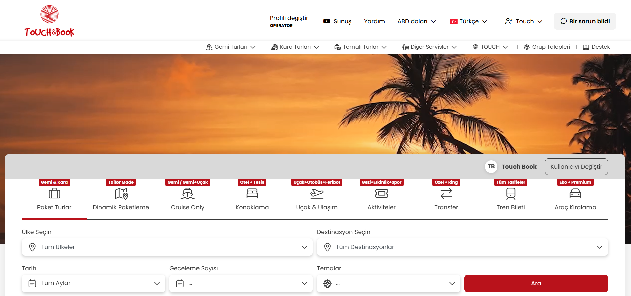This screenshot has width=631, height=296.
Task: Open the Tüm Aylar date dropdown
Action: point(94,283)
